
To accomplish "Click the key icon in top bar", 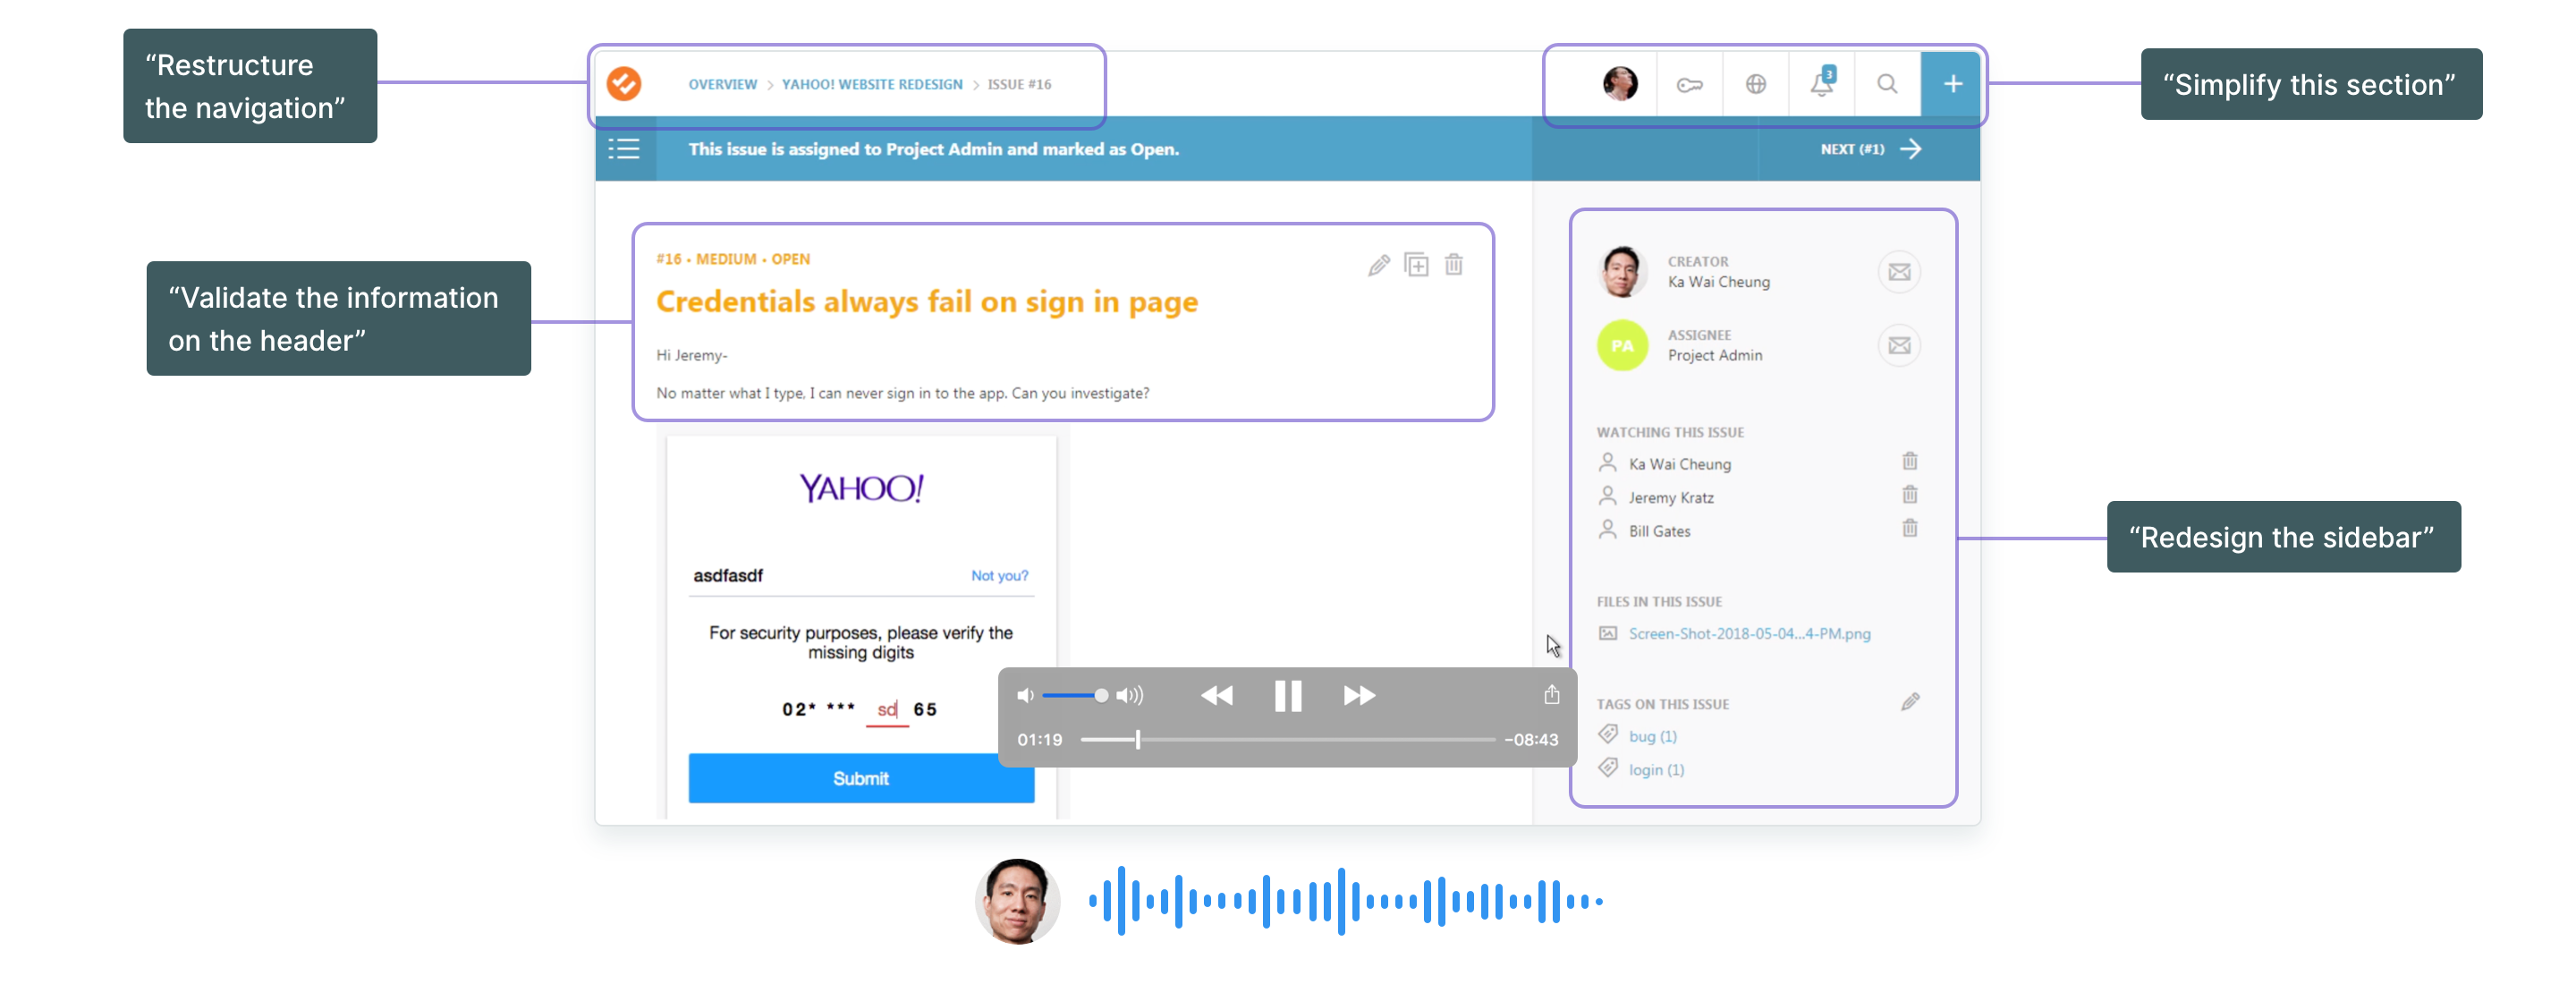I will point(1689,85).
